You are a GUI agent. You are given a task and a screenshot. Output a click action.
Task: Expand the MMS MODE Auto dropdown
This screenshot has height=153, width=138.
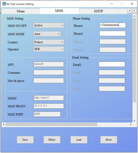tap(47, 34)
